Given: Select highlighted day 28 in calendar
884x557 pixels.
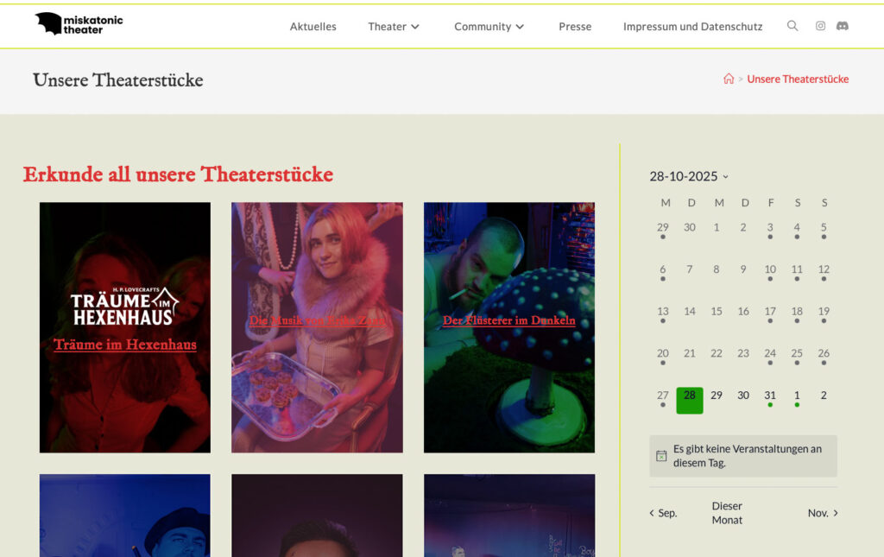Looking at the screenshot, I should (690, 401).
